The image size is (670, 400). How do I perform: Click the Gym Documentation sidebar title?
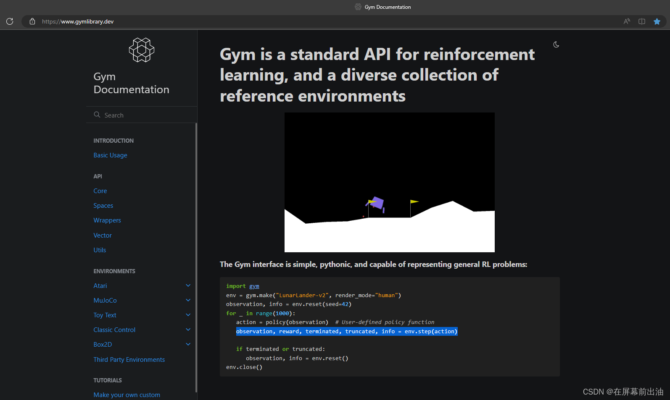click(131, 83)
